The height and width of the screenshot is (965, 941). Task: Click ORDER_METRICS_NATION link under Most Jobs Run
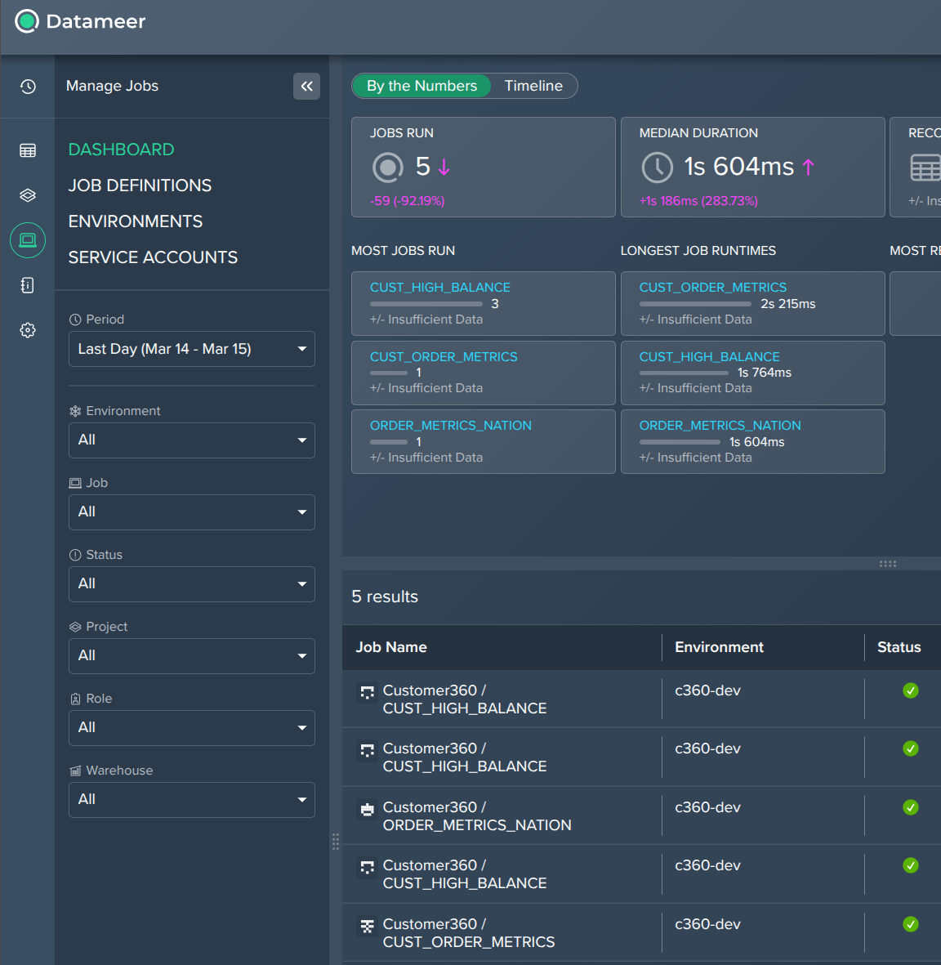450,426
